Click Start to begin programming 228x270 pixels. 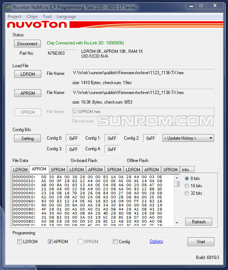pyautogui.click(x=201, y=242)
